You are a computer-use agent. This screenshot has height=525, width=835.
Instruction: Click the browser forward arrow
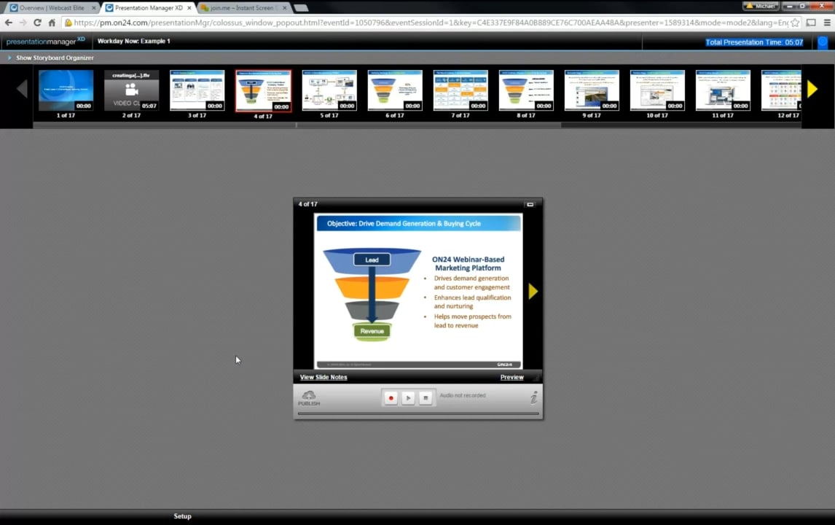click(x=23, y=23)
